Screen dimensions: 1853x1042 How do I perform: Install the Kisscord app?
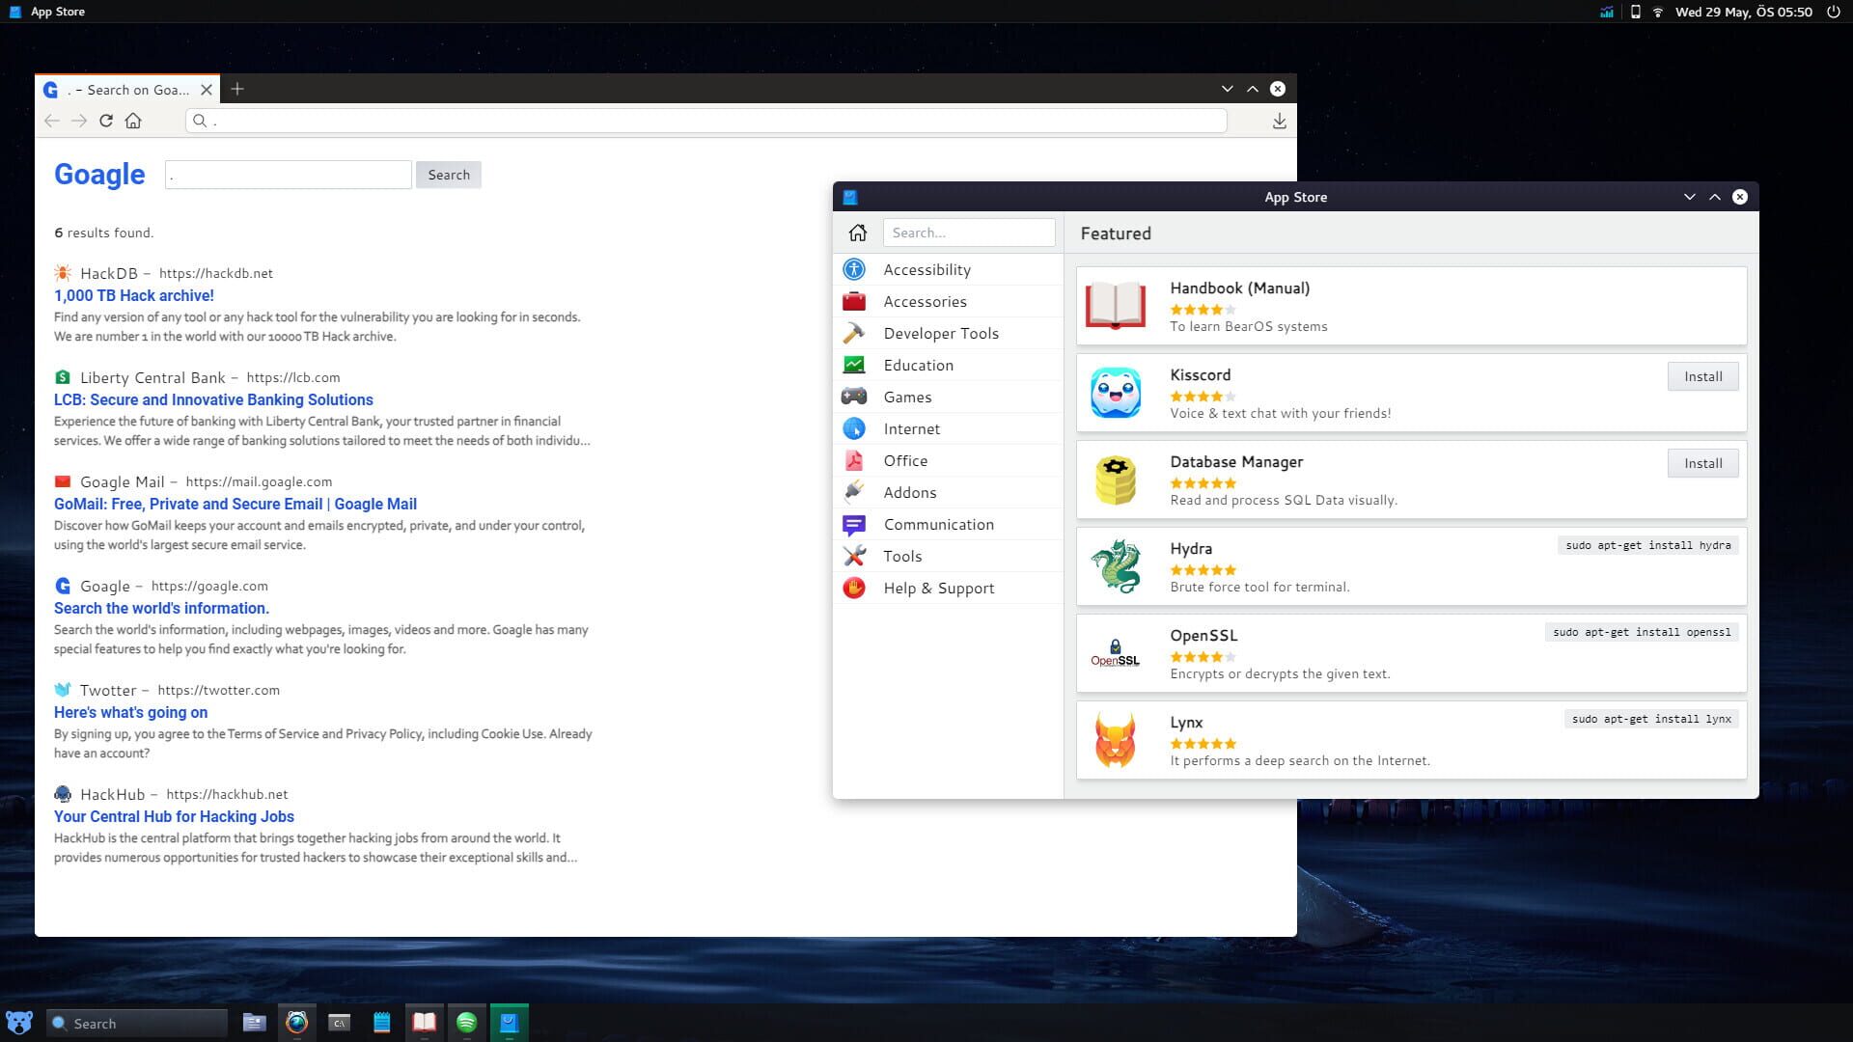[1702, 376]
